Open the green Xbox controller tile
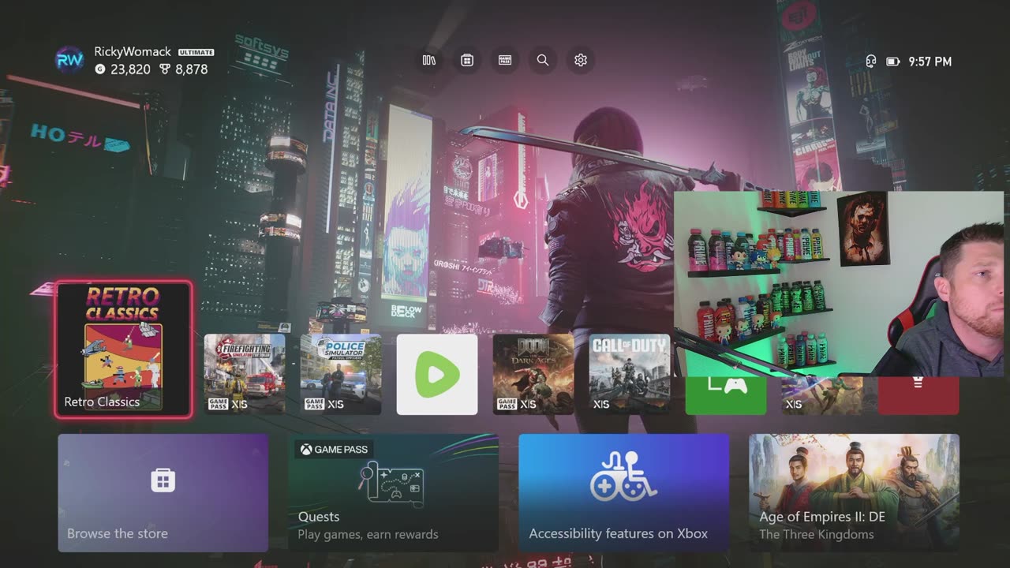Screen dimensions: 1010x568 (726, 395)
